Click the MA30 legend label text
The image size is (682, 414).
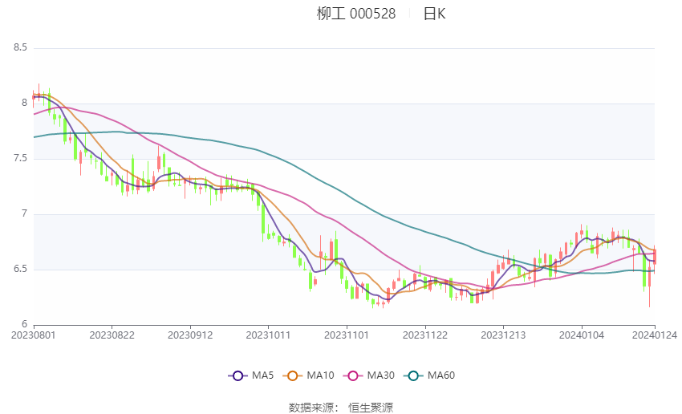(x=381, y=375)
